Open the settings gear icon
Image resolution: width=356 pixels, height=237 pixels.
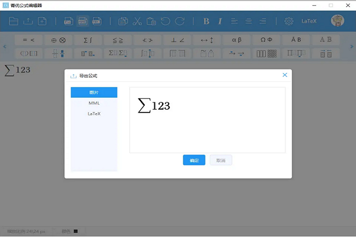[x=289, y=21]
